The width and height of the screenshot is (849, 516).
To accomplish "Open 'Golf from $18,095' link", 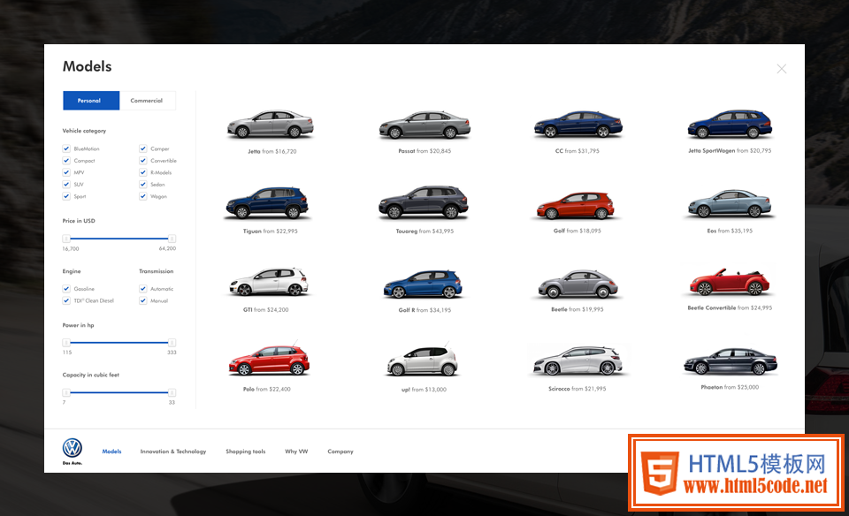I will pos(577,231).
